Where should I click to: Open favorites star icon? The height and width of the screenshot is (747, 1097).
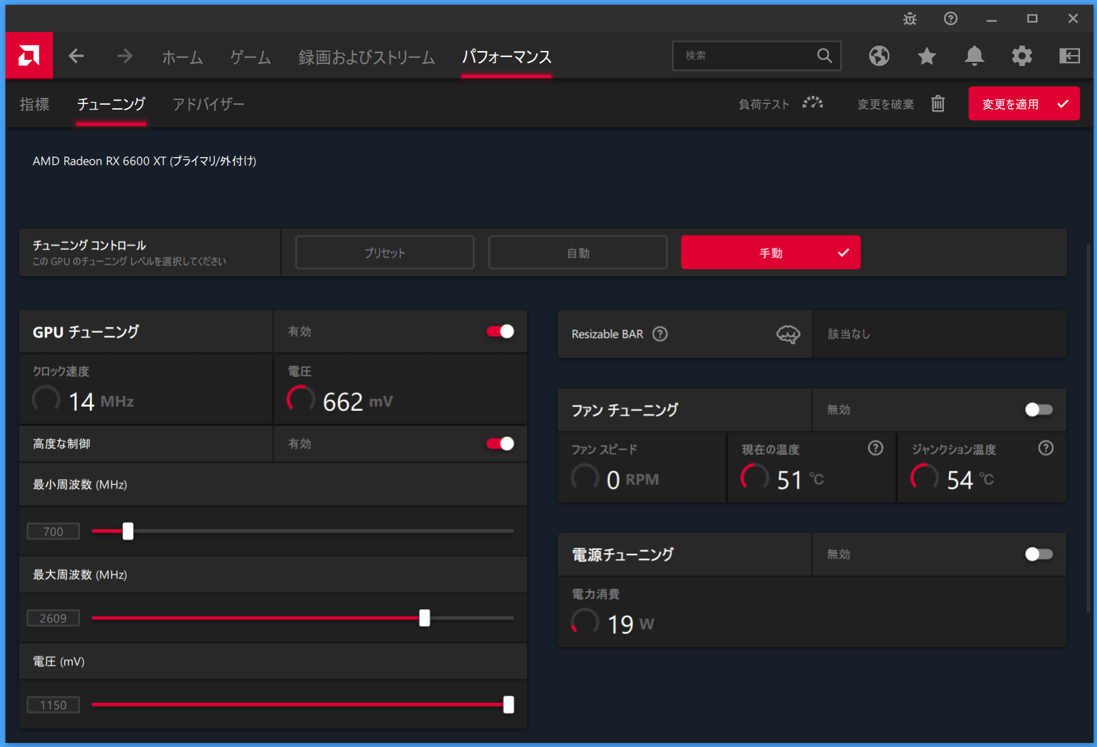(927, 56)
